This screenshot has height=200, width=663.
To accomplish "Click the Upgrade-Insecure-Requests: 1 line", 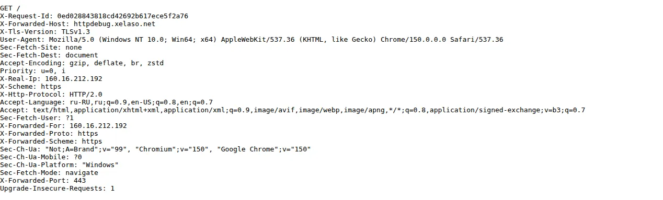I will [57, 189].
